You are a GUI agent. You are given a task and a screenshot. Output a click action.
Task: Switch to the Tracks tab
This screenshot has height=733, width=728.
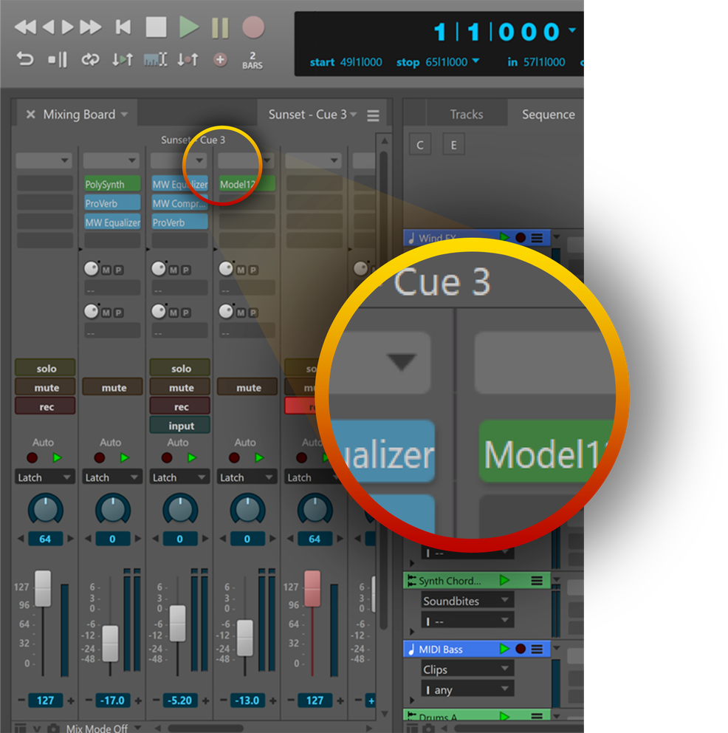[x=468, y=114]
